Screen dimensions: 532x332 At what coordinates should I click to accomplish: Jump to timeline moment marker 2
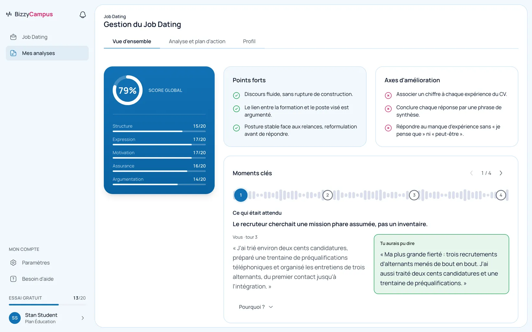pyautogui.click(x=328, y=195)
